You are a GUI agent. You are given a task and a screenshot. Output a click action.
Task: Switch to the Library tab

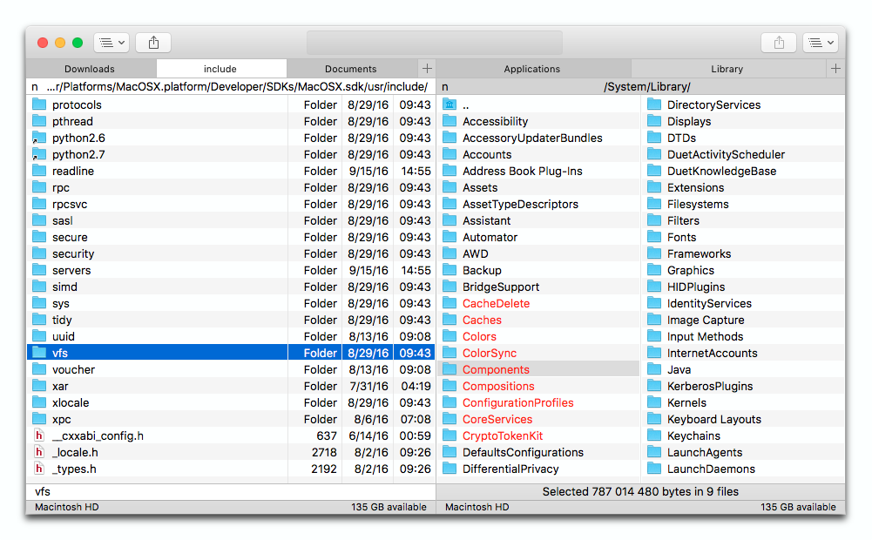pos(727,69)
